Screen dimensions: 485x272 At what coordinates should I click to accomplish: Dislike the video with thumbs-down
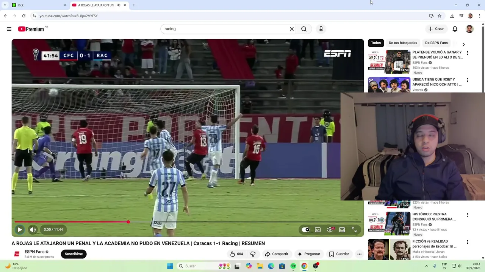pos(253,254)
